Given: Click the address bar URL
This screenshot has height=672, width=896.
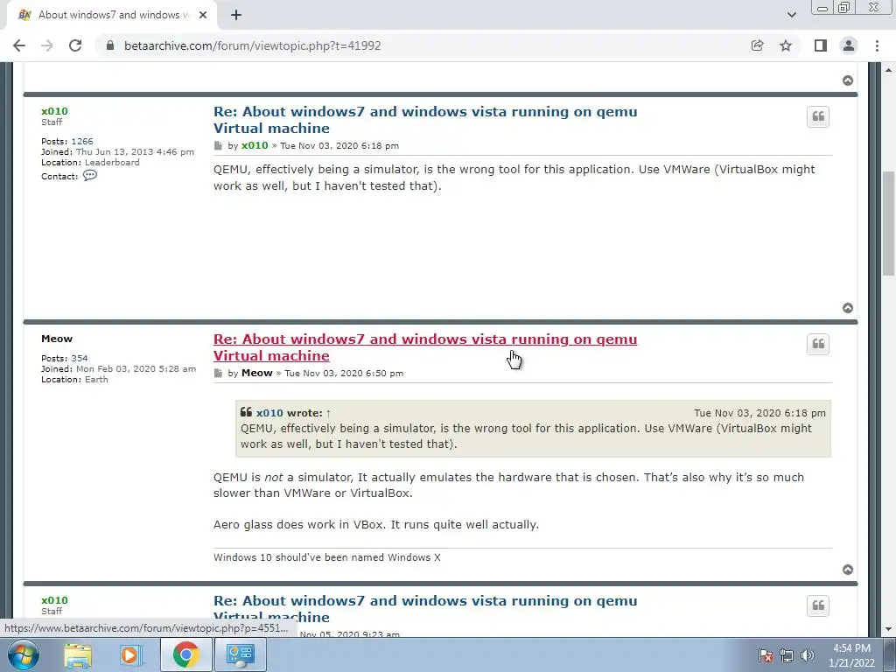Looking at the screenshot, I should coord(253,45).
